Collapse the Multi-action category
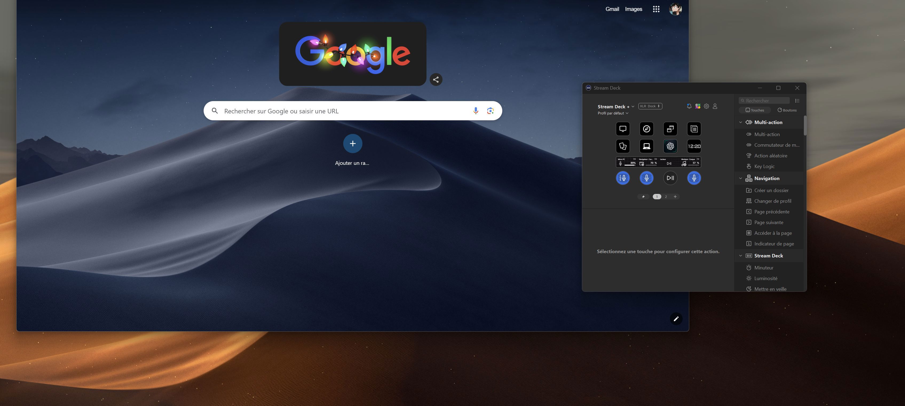905x406 pixels. 741,122
